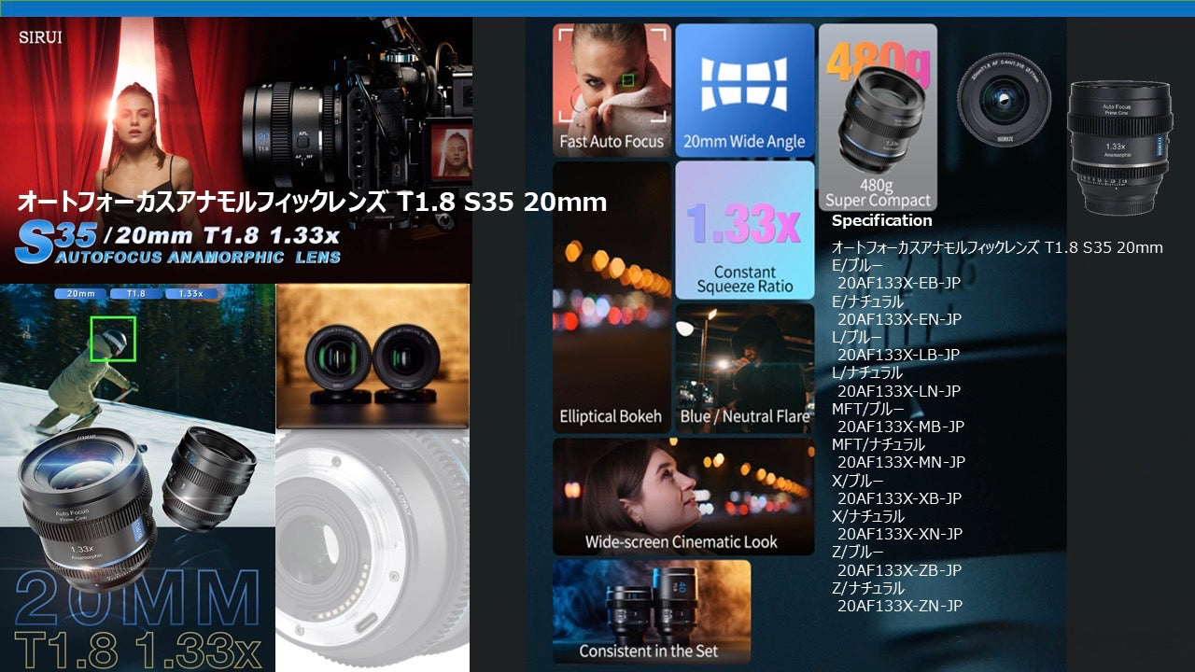Click the 480g Super Compact tile

coord(878,117)
